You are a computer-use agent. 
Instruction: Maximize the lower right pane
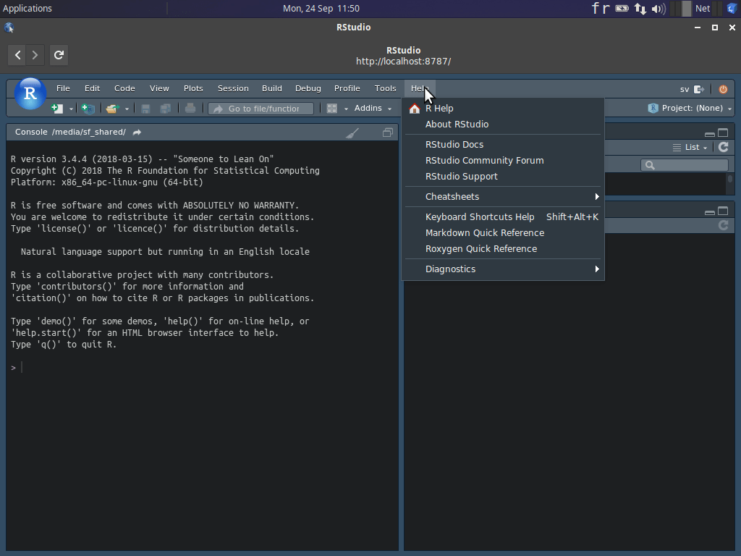tap(723, 211)
